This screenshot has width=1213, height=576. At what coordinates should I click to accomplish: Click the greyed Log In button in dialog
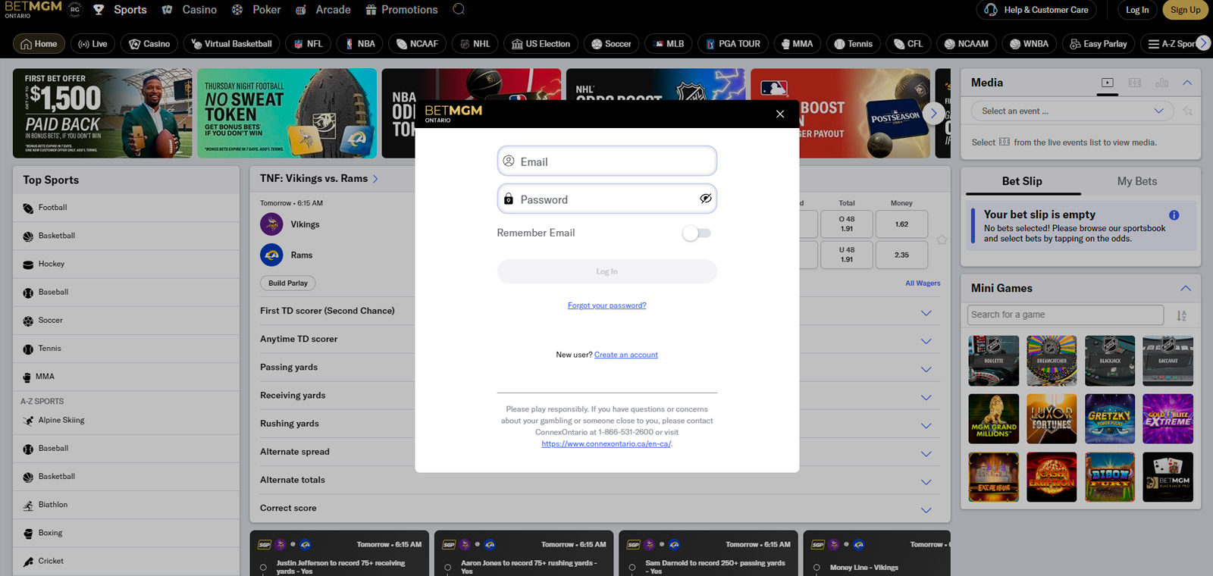click(607, 271)
